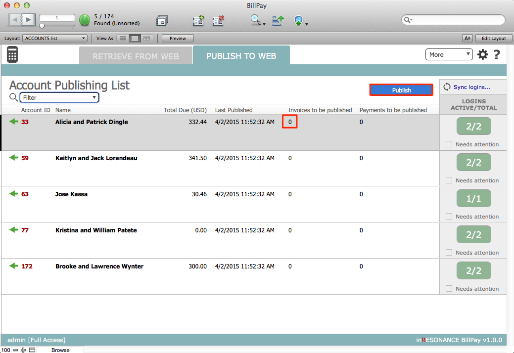
Task: Click green arrow for account 63
Action: (x=14, y=194)
